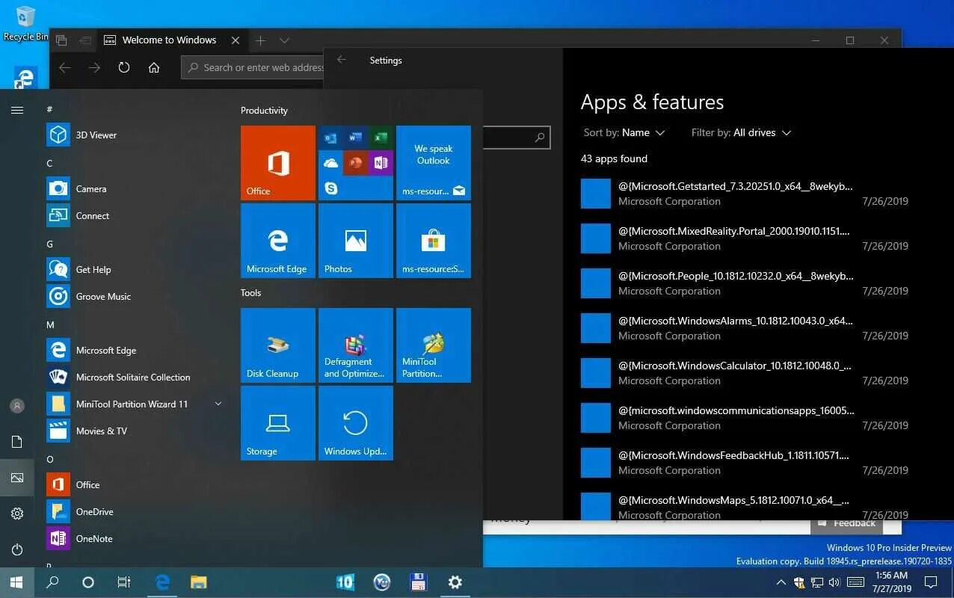The image size is (954, 598).
Task: Jump via the letter C header
Action: tap(49, 163)
